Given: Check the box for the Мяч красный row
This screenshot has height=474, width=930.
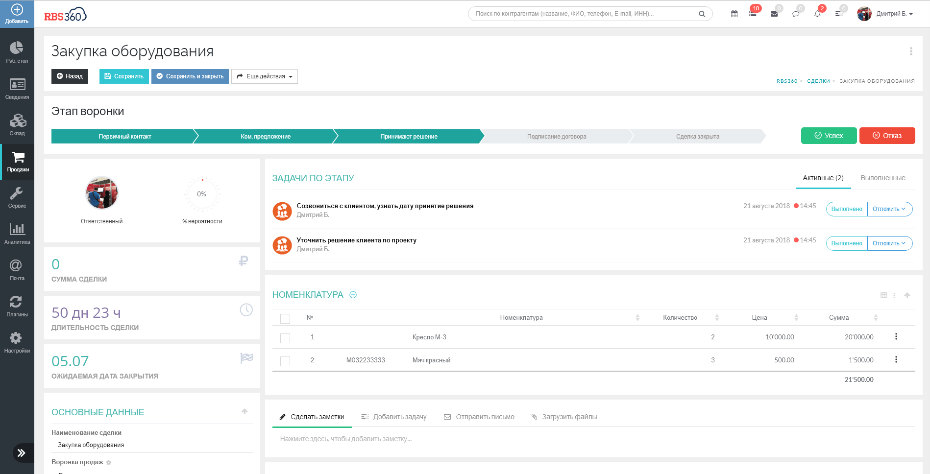Looking at the screenshot, I should (x=285, y=361).
